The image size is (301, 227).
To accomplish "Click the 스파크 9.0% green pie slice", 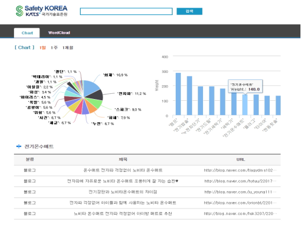I will [x=95, y=102].
